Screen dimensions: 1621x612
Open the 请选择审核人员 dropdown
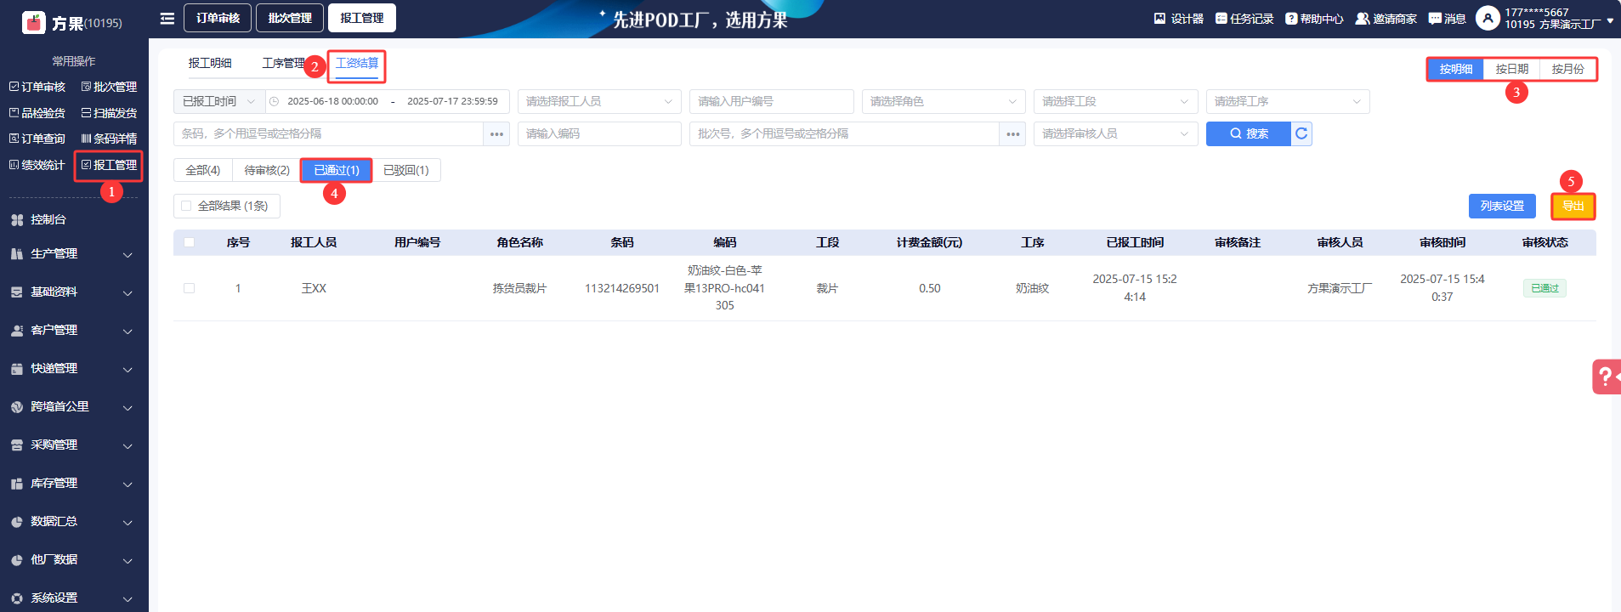tap(1116, 133)
